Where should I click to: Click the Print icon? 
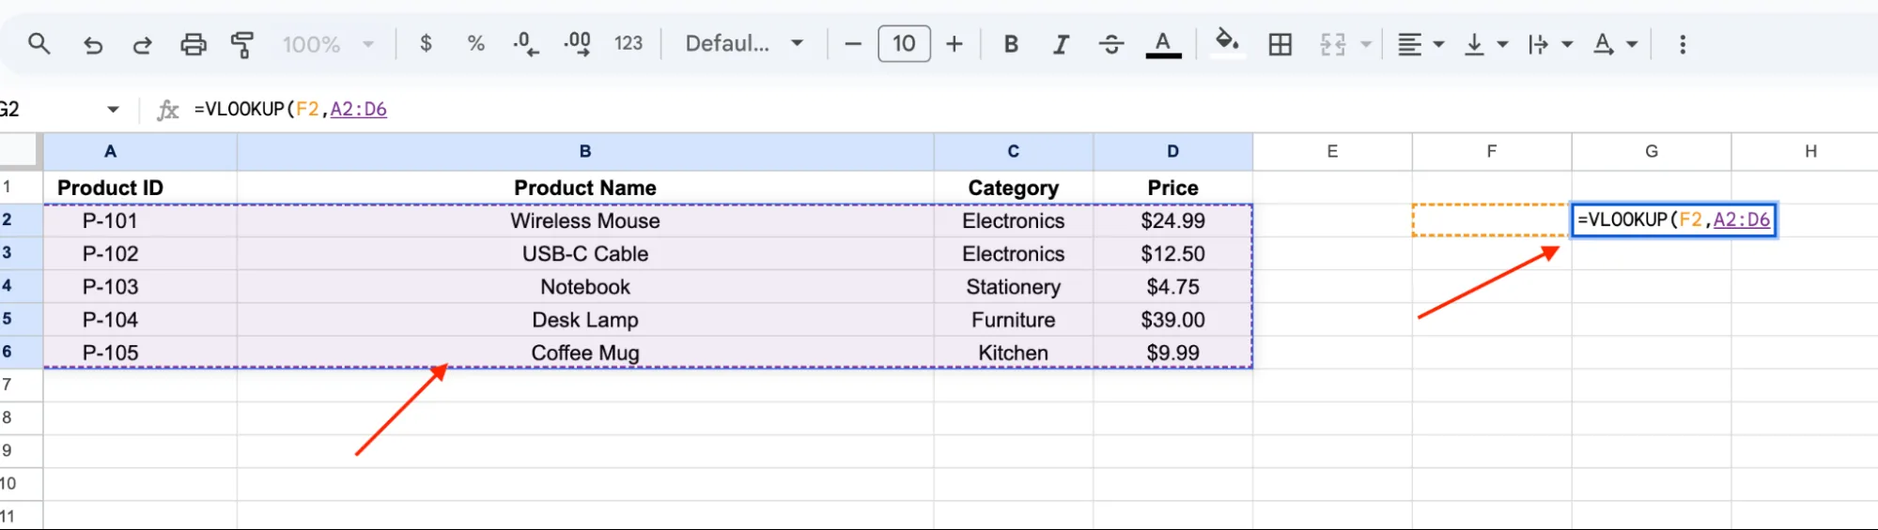194,44
